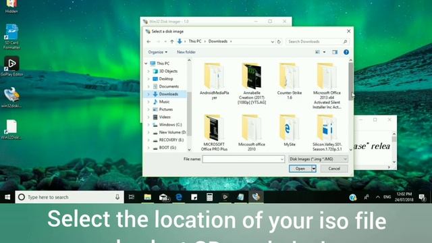
Task: Open File Explorer from taskbar
Action: click(147, 197)
